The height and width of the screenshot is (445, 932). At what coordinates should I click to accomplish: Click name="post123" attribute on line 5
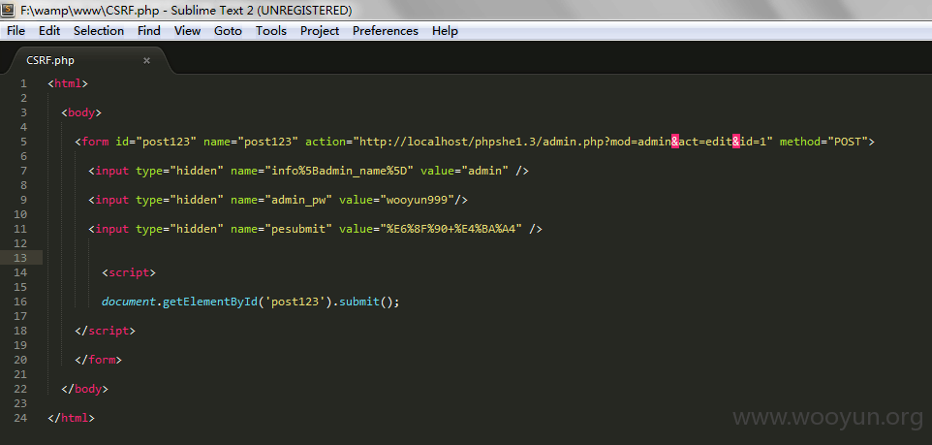[251, 142]
